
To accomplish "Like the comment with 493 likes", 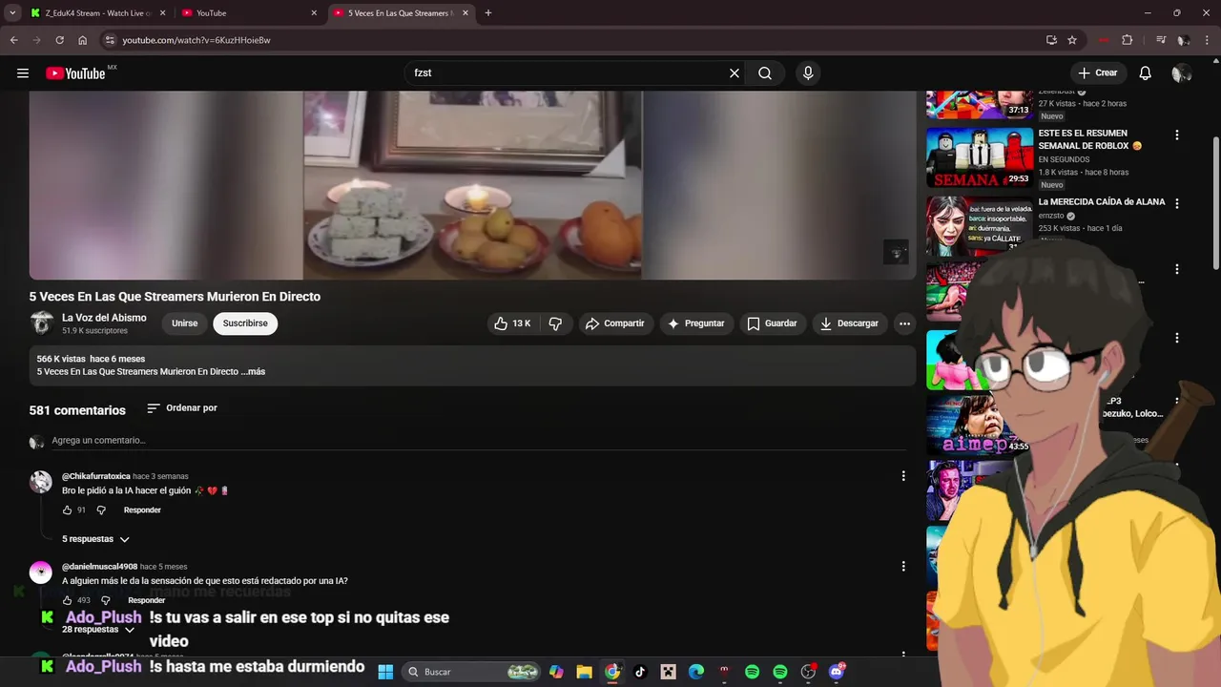I will (67, 600).
